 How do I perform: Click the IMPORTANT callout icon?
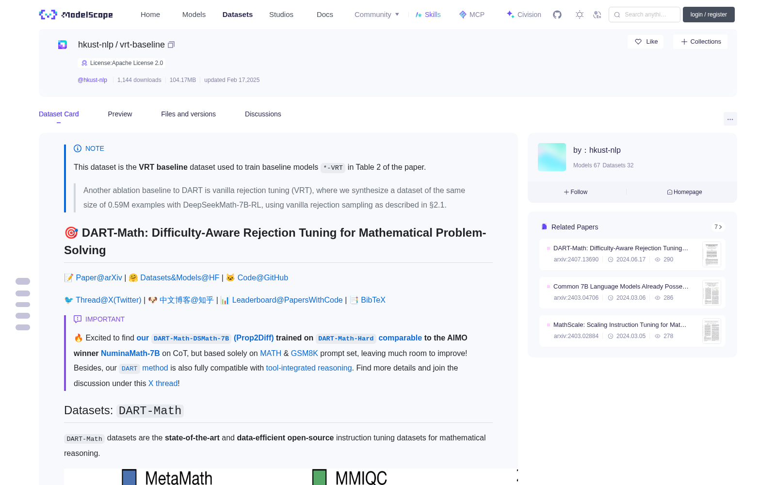point(78,319)
